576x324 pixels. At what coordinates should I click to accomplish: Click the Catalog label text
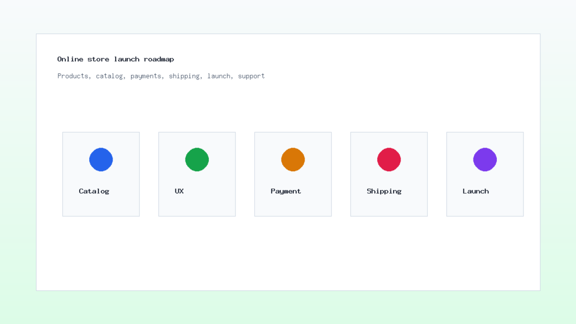[x=94, y=191]
